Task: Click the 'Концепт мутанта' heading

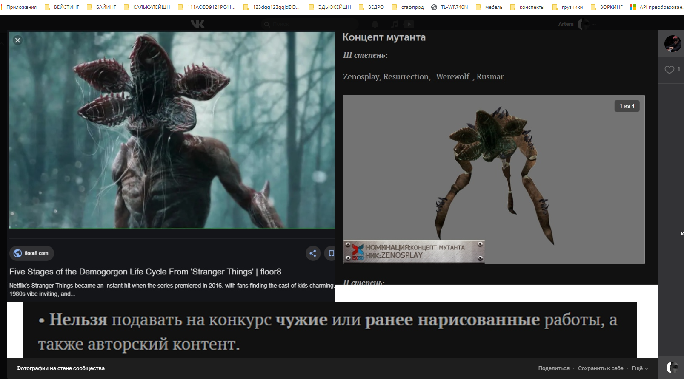Action: (x=384, y=37)
